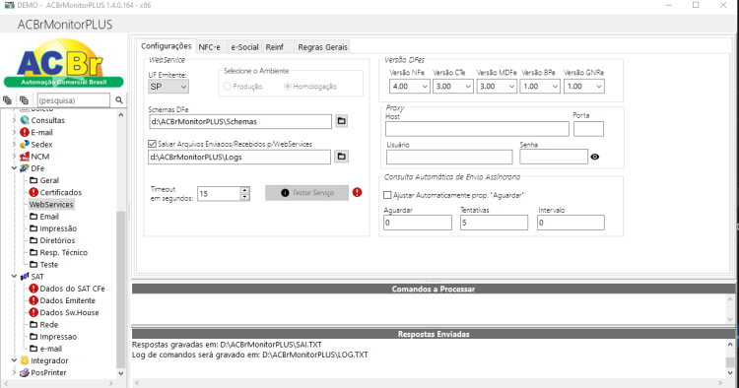Click the collapse-all tree icon
Image resolution: width=739 pixels, height=388 pixels.
coord(24,100)
